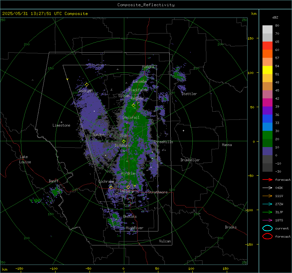Click the 'current' legend label
Screen dimensions: 292x273
coord(282,228)
